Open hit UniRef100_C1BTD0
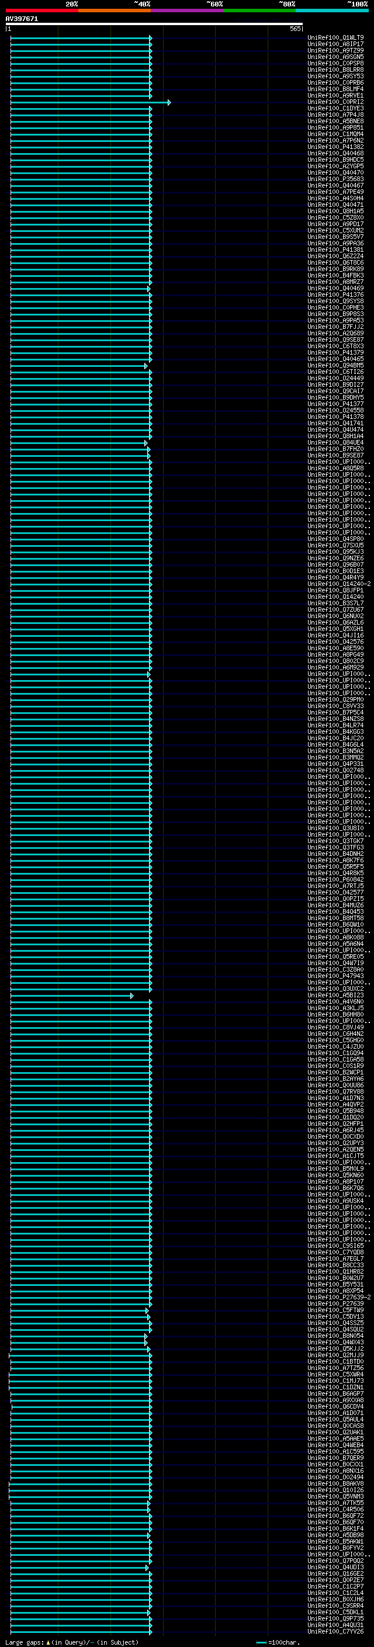 (x=335, y=1362)
